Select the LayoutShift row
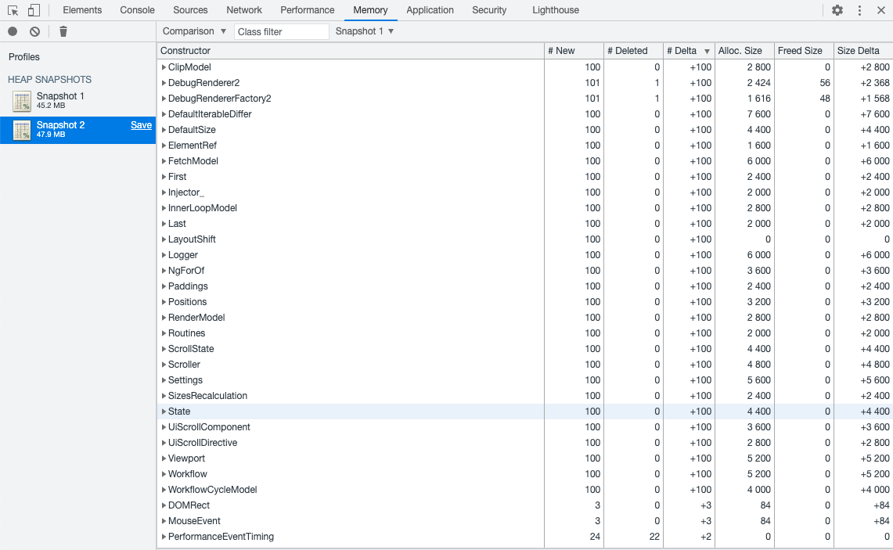This screenshot has height=550, width=893. (x=524, y=239)
